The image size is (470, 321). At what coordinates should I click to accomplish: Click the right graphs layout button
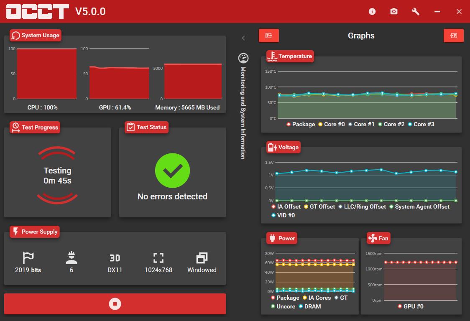pos(454,36)
